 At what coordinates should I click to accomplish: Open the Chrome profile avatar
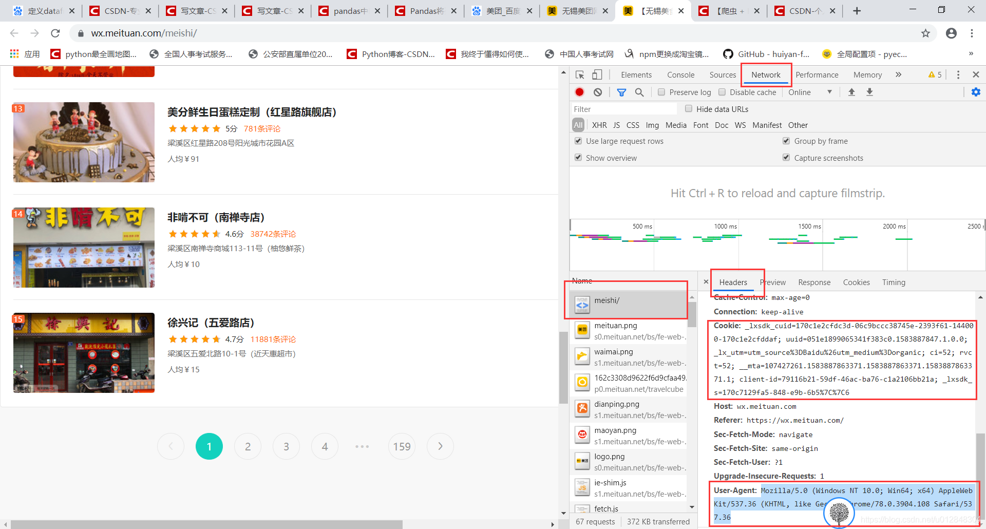tap(951, 33)
